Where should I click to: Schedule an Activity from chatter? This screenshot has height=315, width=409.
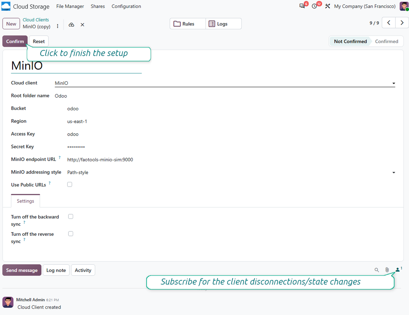[83, 270]
